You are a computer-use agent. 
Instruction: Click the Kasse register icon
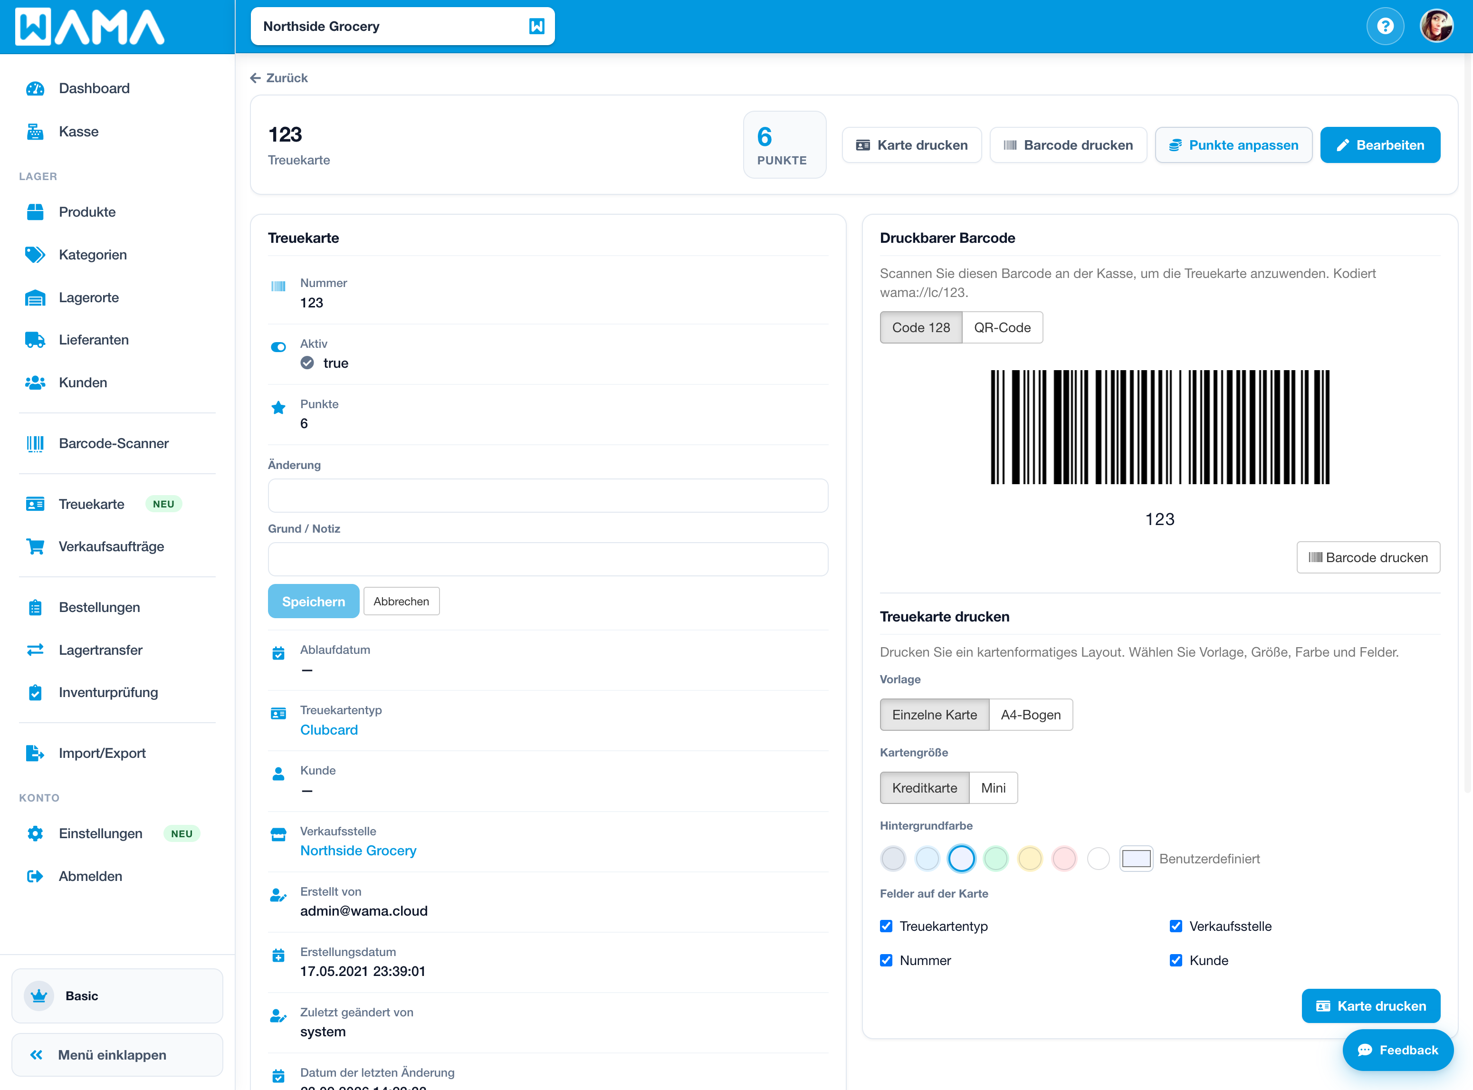(35, 132)
